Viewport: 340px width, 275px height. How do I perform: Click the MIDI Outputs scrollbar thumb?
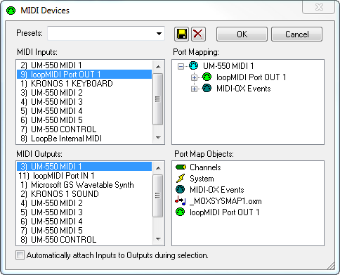click(158, 196)
